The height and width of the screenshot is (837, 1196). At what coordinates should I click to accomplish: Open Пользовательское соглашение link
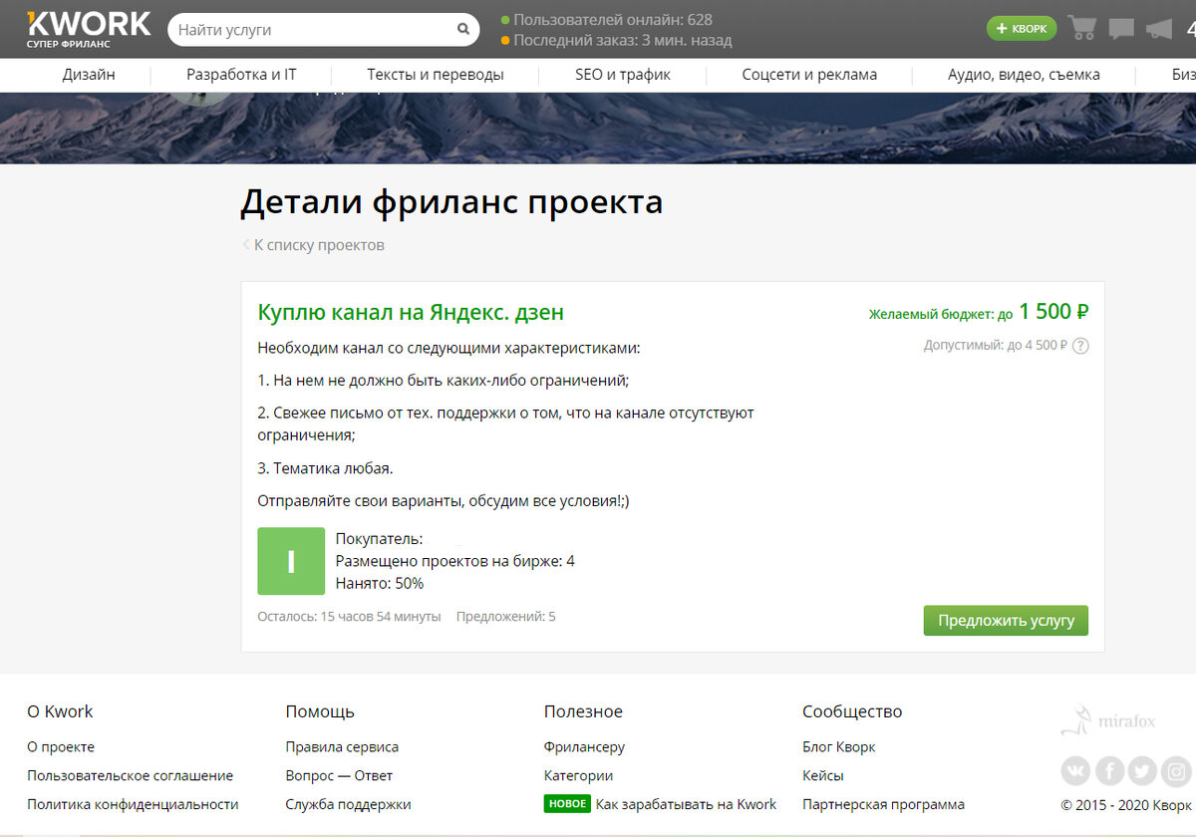tap(130, 775)
